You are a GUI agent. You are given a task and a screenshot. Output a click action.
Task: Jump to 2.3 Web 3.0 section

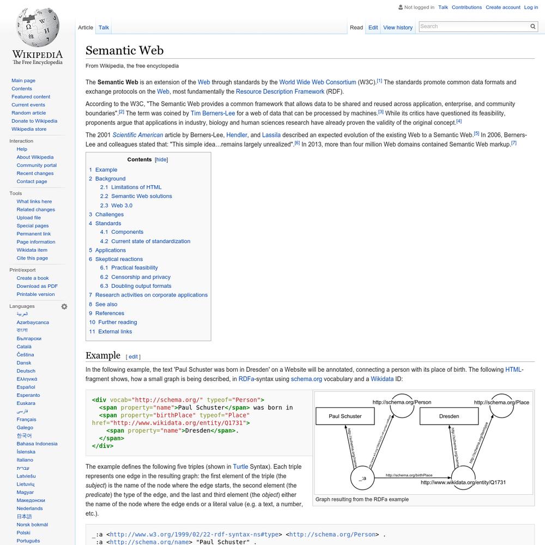click(116, 205)
